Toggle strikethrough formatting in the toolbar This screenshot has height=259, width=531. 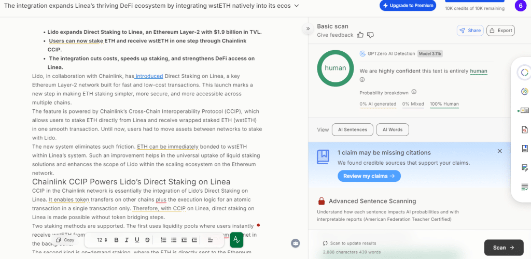click(147, 240)
